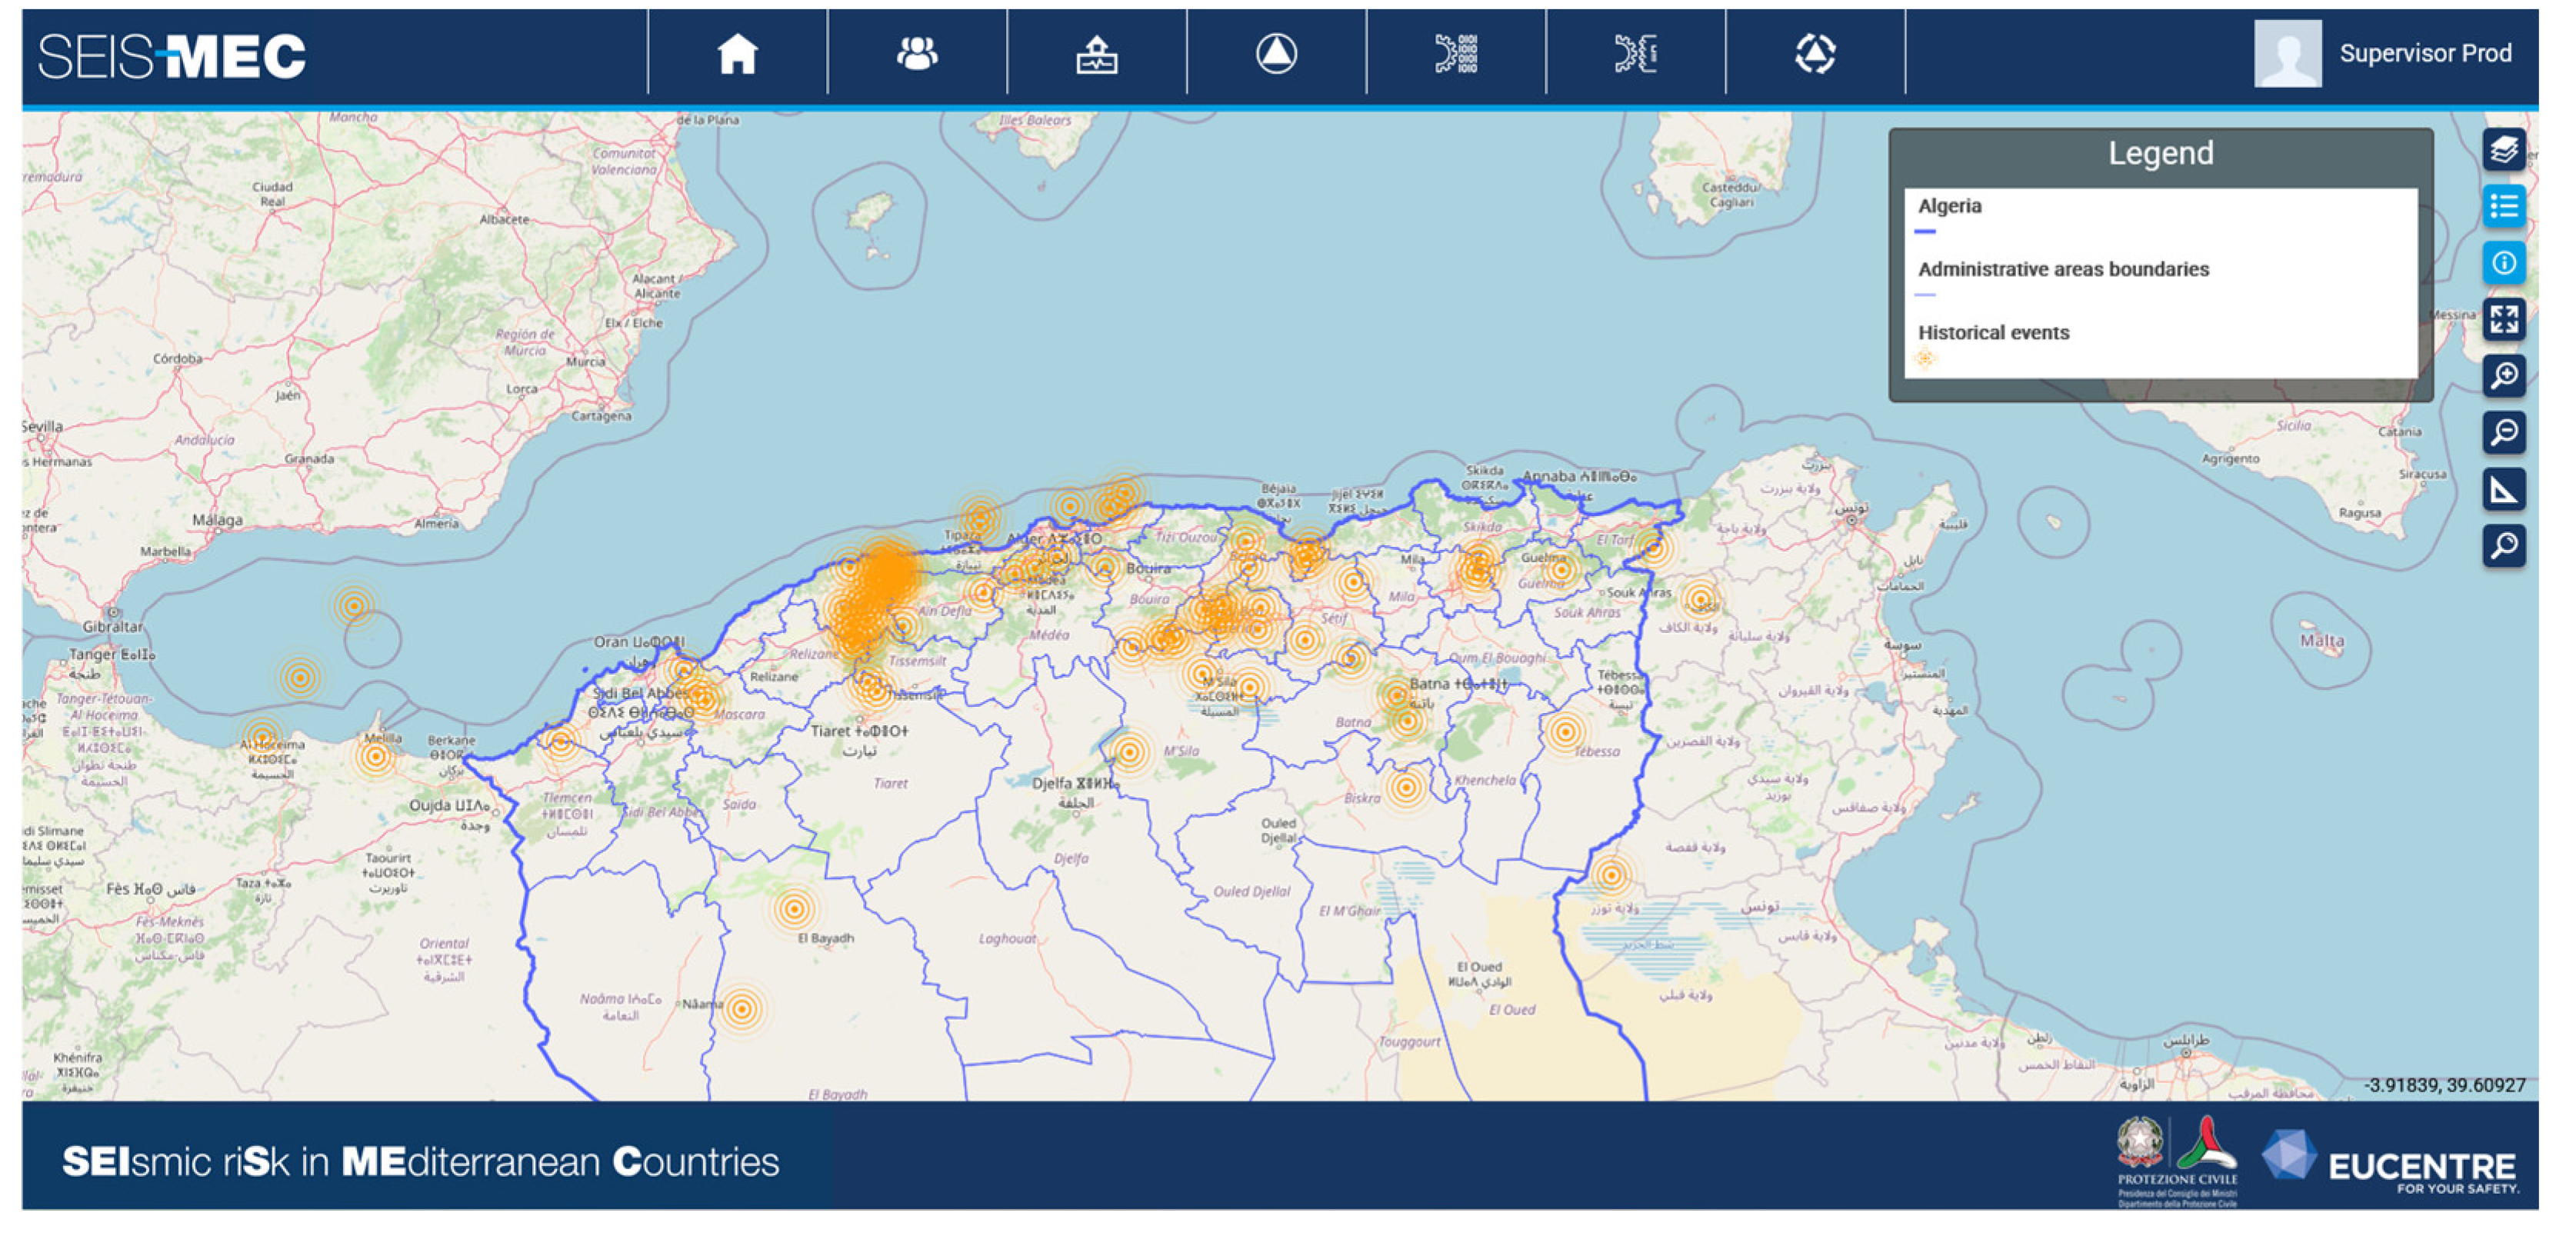Click the sixth navbar risk icon

click(x=1636, y=54)
